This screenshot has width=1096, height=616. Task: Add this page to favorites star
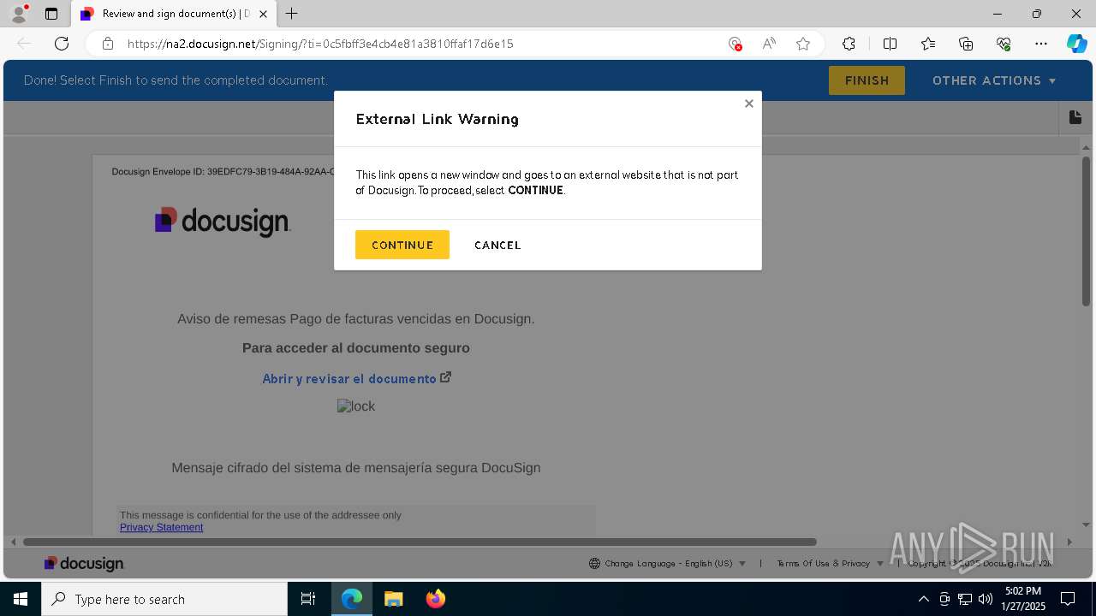click(x=803, y=44)
